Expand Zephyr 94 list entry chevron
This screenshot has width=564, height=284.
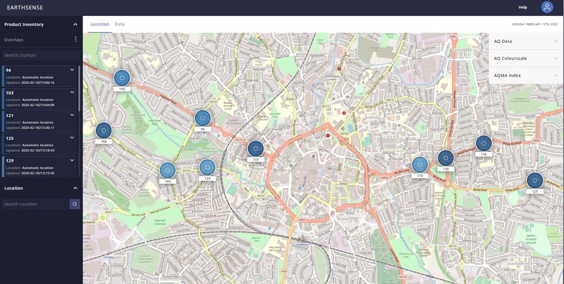pos(72,70)
